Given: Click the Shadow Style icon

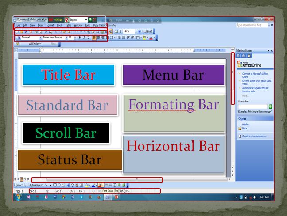Looking at the screenshot, I should [119, 185].
